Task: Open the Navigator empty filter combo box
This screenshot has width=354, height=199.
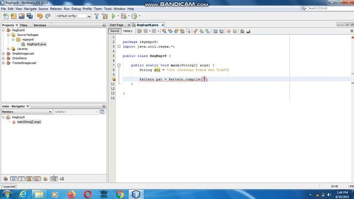Action: pyautogui.click(x=76, y=112)
